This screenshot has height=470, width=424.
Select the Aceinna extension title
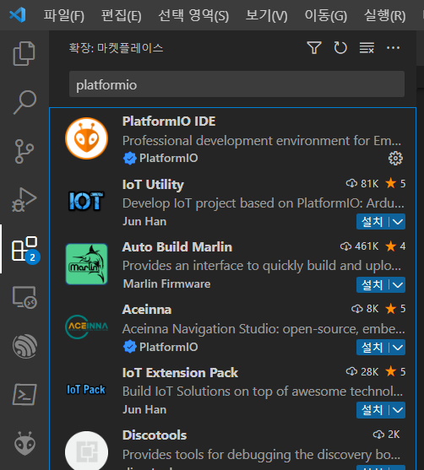click(147, 310)
